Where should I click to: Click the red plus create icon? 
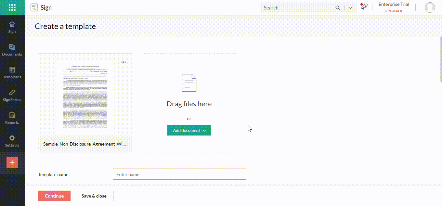[12, 162]
